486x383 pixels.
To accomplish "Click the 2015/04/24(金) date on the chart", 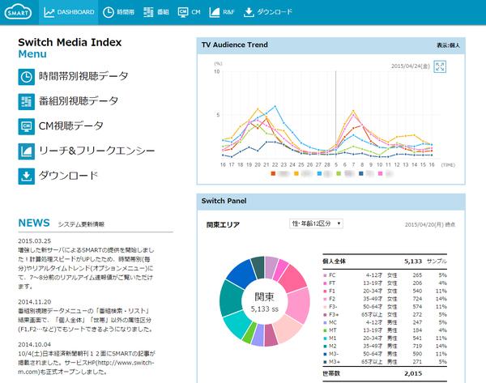I will click(411, 66).
